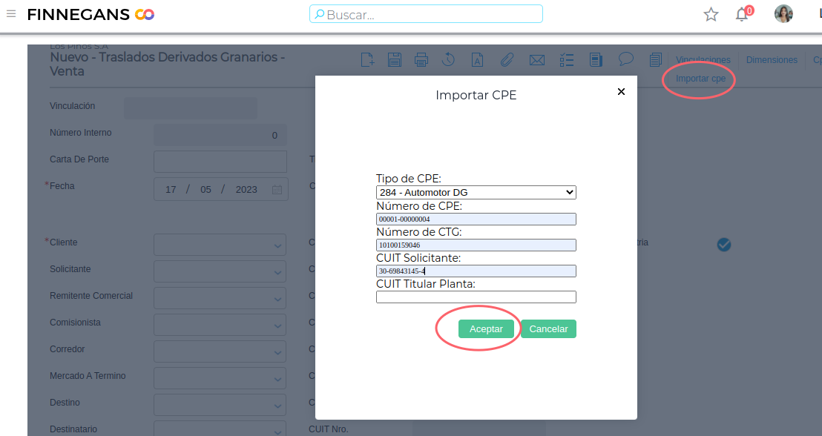Click the print icon in toolbar
This screenshot has width=822, height=436.
421,60
